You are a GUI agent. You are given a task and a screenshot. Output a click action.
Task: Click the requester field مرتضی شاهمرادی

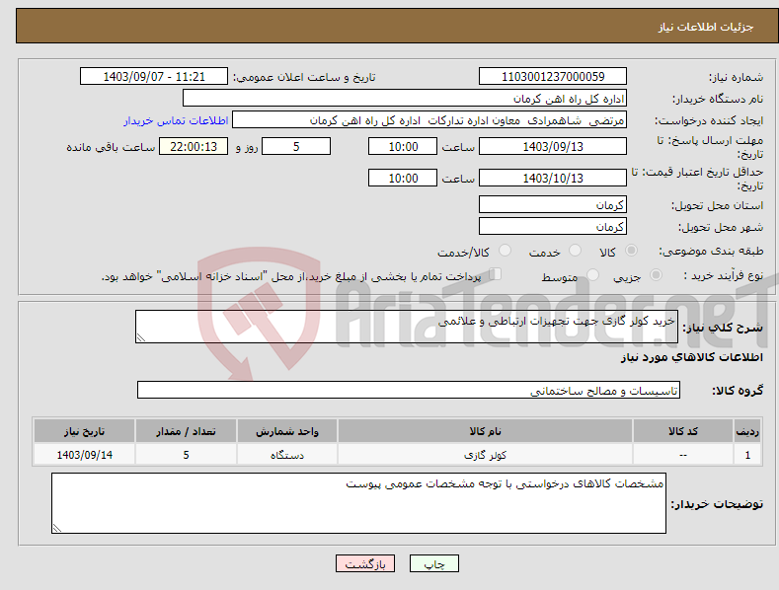[x=429, y=120]
